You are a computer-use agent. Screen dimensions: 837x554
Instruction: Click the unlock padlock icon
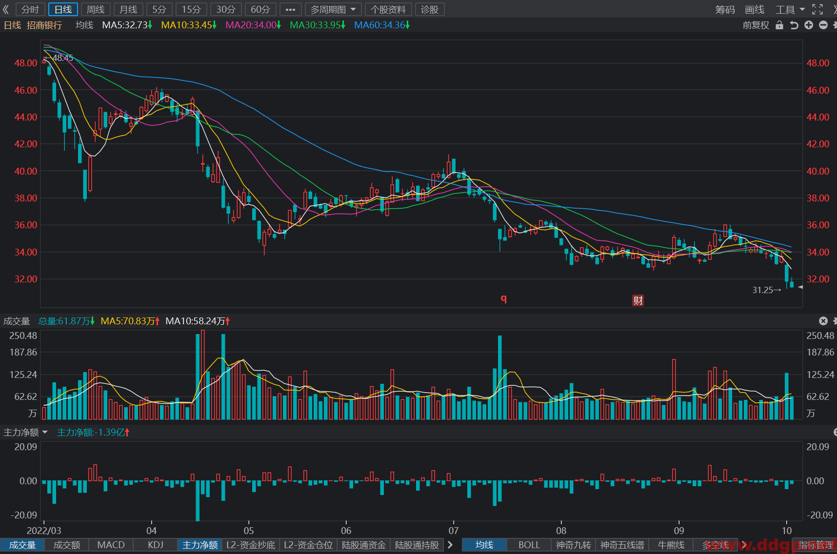(x=779, y=25)
